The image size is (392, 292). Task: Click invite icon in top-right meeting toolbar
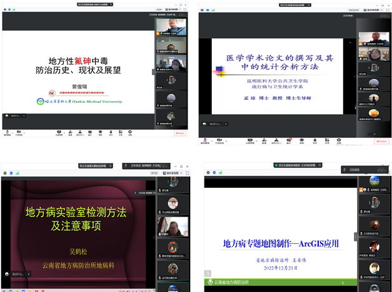point(264,141)
